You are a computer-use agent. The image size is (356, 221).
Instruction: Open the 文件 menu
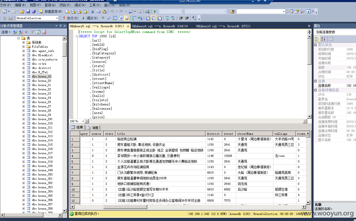(5, 5)
